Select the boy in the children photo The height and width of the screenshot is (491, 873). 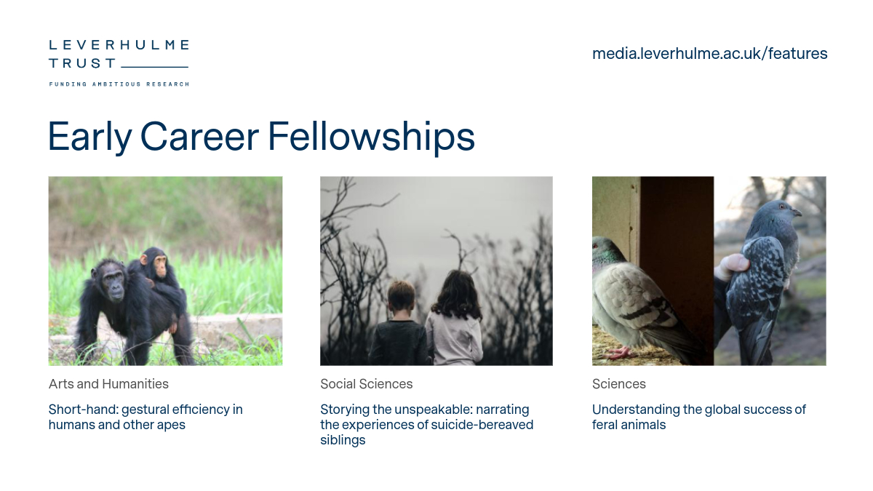pyautogui.click(x=399, y=320)
